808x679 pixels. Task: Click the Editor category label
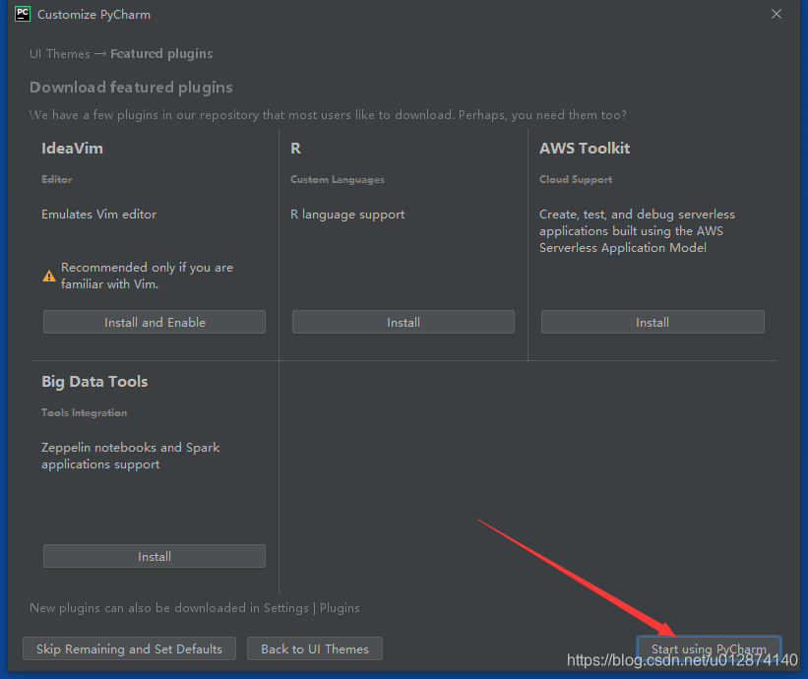pyautogui.click(x=57, y=179)
